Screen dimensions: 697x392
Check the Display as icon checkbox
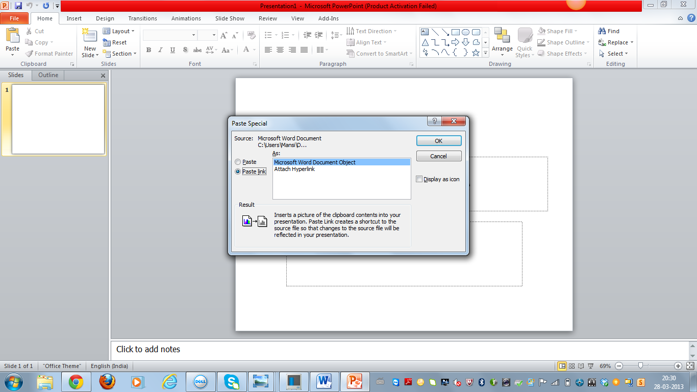point(419,179)
